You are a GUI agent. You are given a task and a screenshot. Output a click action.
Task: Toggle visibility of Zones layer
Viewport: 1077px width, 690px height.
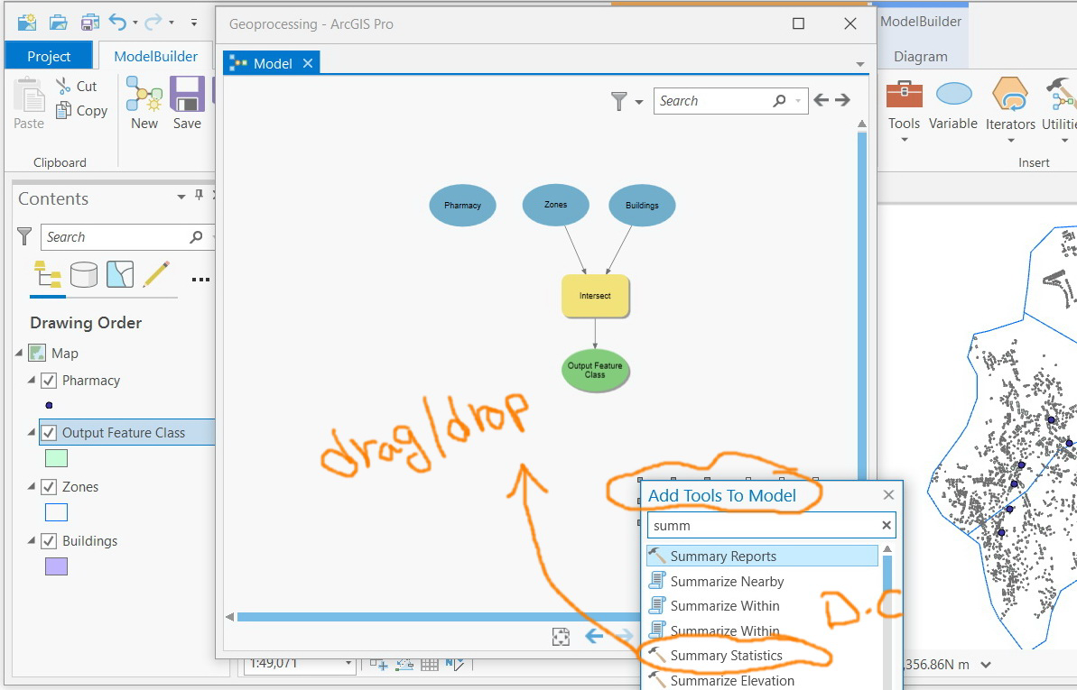(49, 487)
